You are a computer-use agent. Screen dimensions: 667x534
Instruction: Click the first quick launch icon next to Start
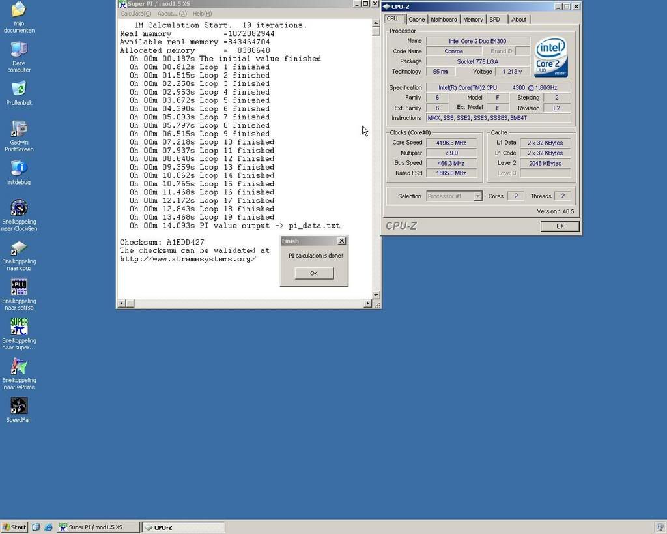coord(36,527)
